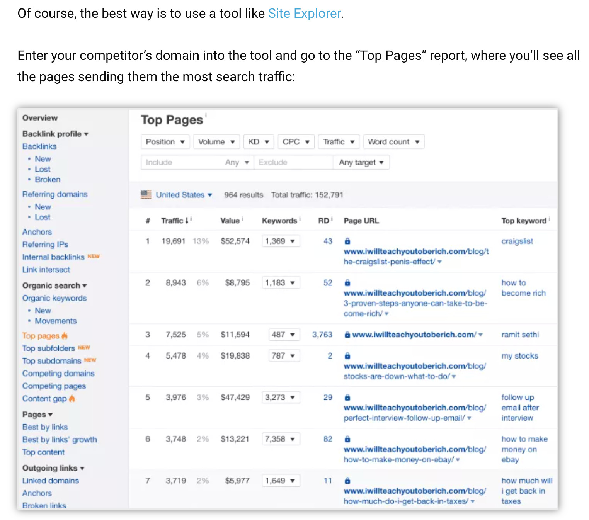
Task: Click the US flag icon next to United States
Action: pos(146,195)
